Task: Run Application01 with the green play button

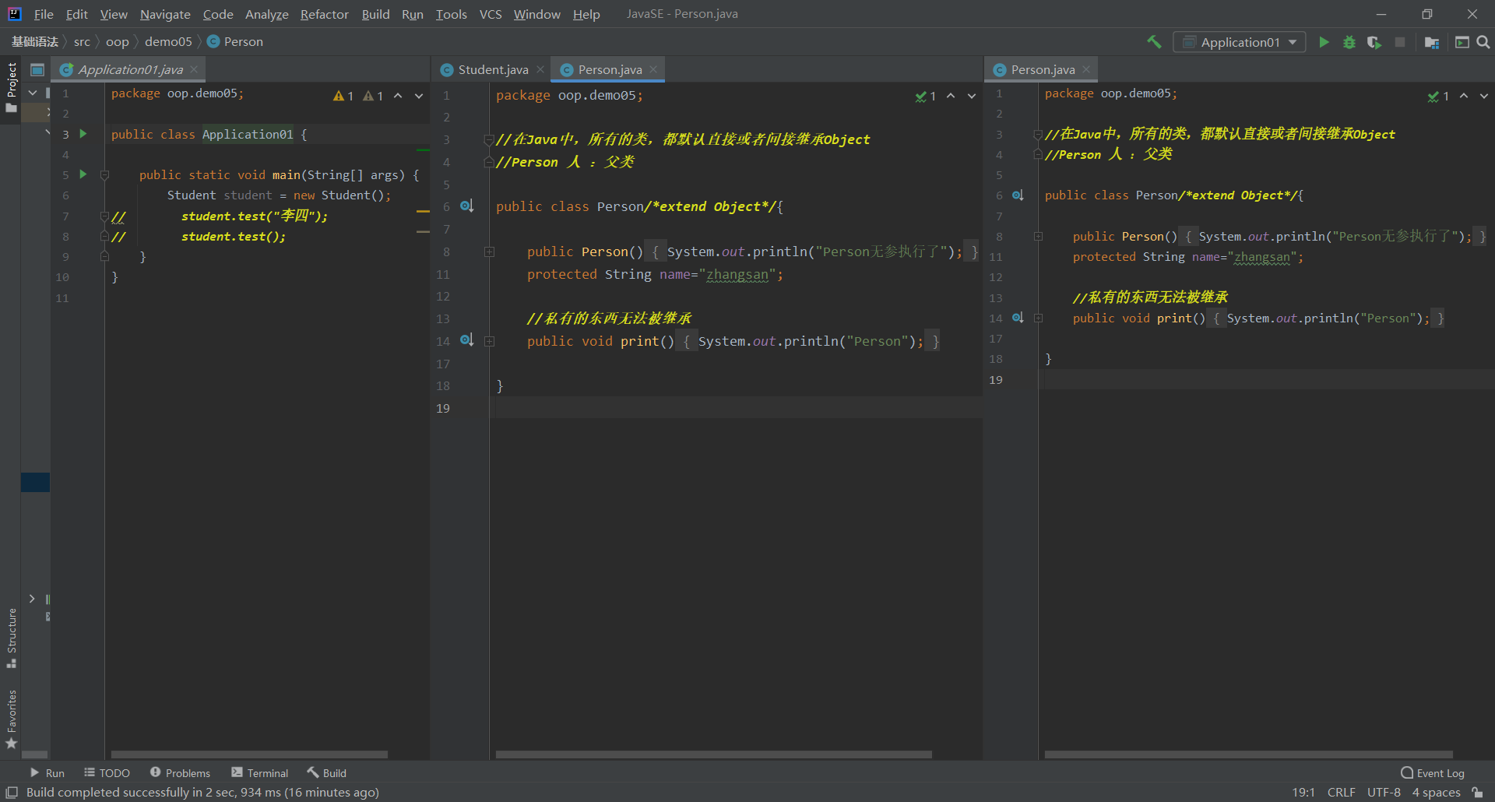Action: pyautogui.click(x=1324, y=42)
